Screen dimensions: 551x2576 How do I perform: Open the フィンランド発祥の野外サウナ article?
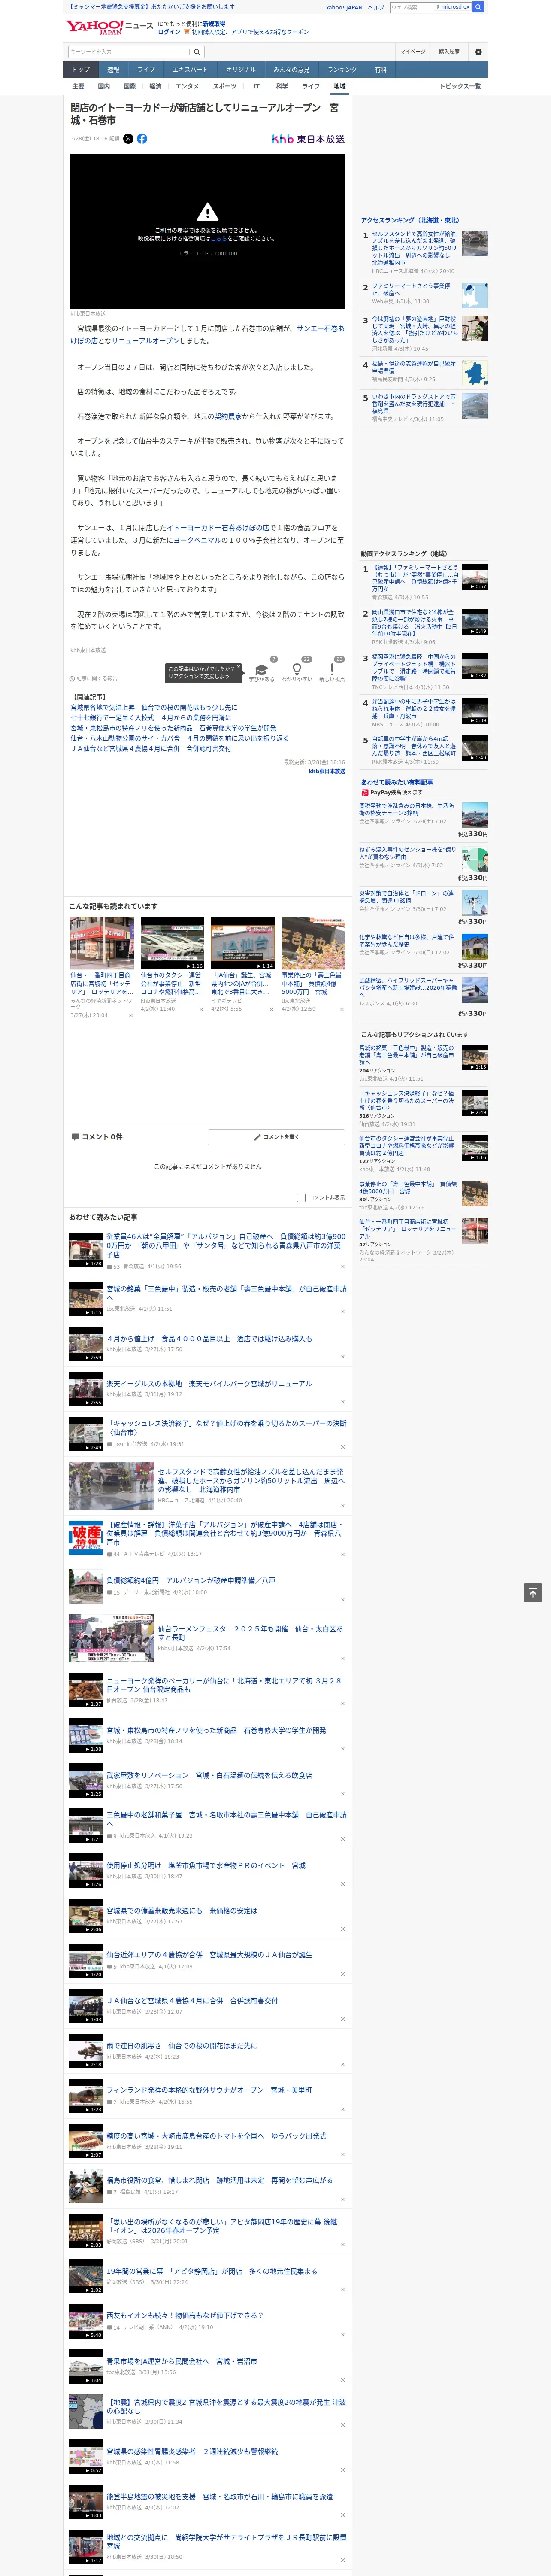coord(209,2090)
